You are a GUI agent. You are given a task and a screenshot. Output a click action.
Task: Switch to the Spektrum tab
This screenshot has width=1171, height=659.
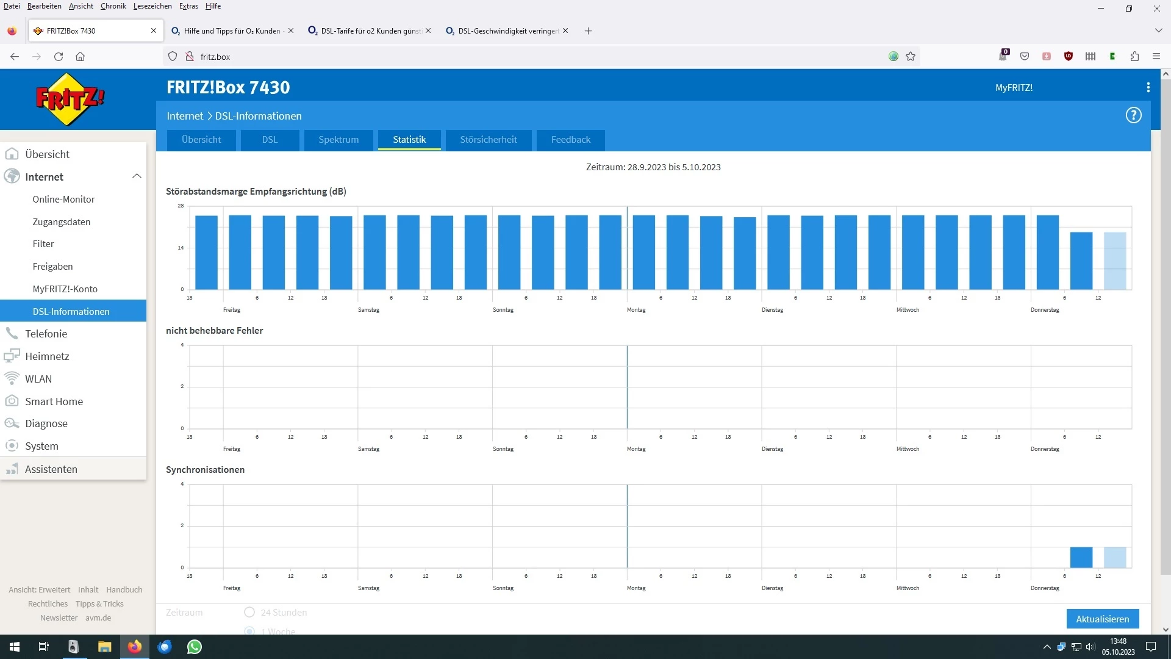(338, 140)
